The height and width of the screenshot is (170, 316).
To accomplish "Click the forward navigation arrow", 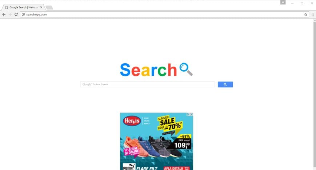I will pos(10,14).
